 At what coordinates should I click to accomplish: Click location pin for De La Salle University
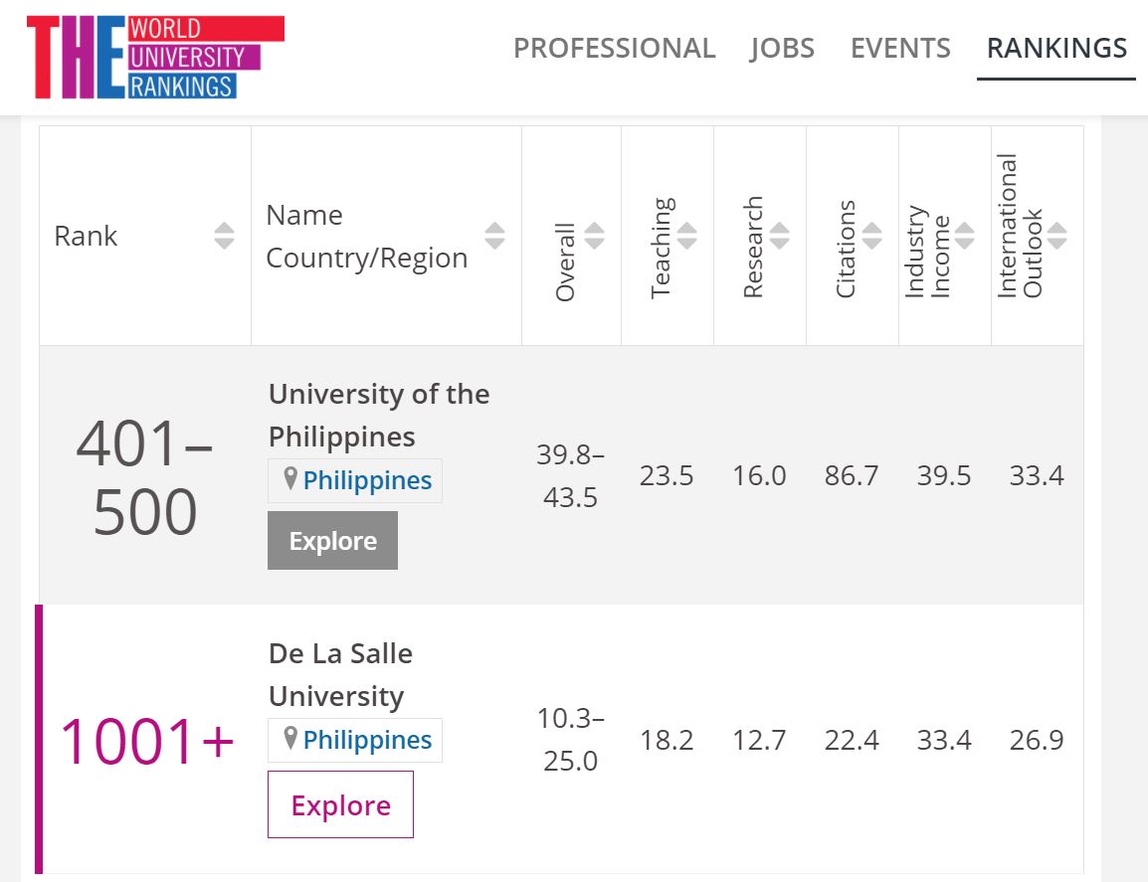290,739
